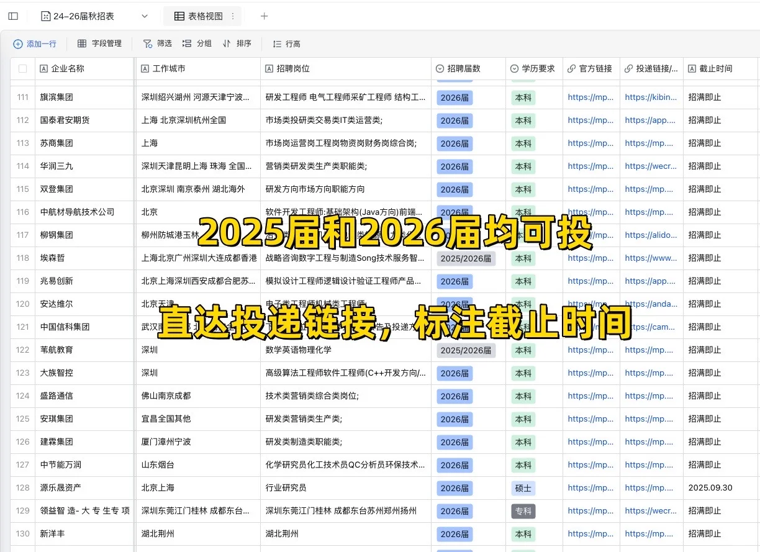Open the 24-26届秋招表 dropdown chevron

coord(145,16)
